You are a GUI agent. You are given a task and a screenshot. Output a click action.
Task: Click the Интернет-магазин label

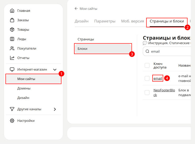pyautogui.click(x=32, y=70)
